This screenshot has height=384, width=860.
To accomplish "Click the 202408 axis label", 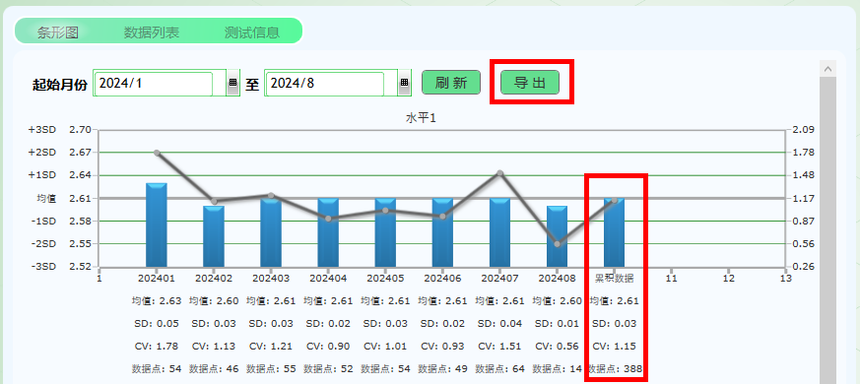I will tap(558, 278).
